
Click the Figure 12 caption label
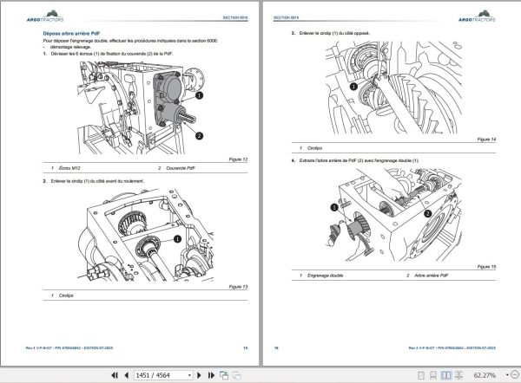238,159
